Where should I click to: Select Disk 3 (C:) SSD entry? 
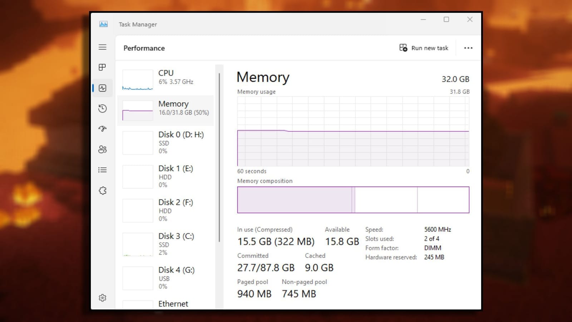166,244
